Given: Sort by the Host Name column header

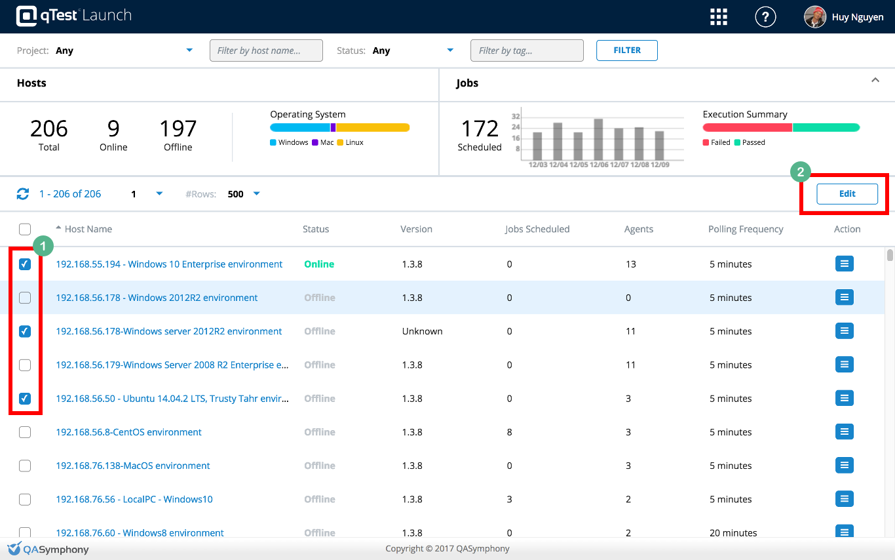Looking at the screenshot, I should coord(88,229).
